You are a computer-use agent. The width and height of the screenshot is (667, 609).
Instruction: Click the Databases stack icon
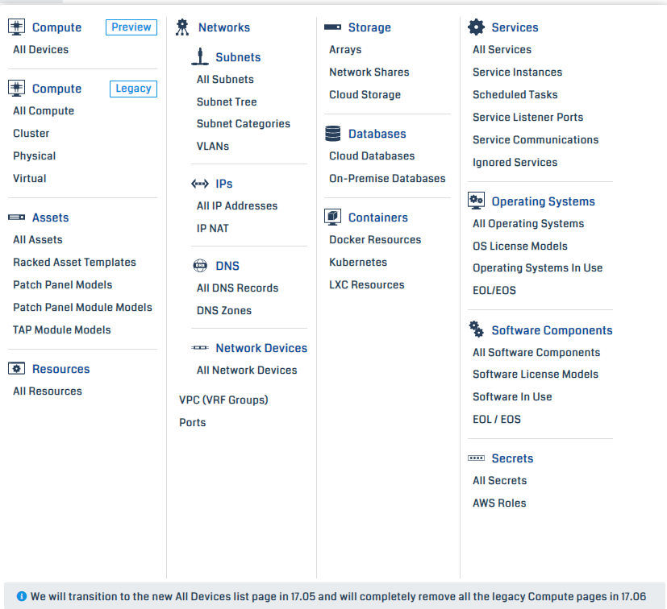332,133
